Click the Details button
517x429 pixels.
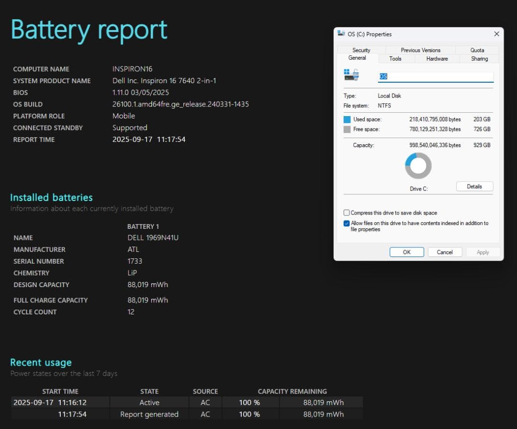[474, 186]
